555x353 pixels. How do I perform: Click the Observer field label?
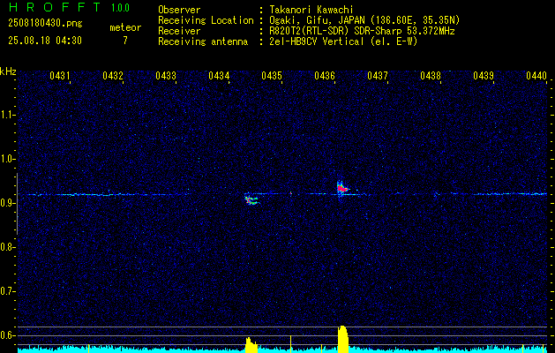click(179, 10)
